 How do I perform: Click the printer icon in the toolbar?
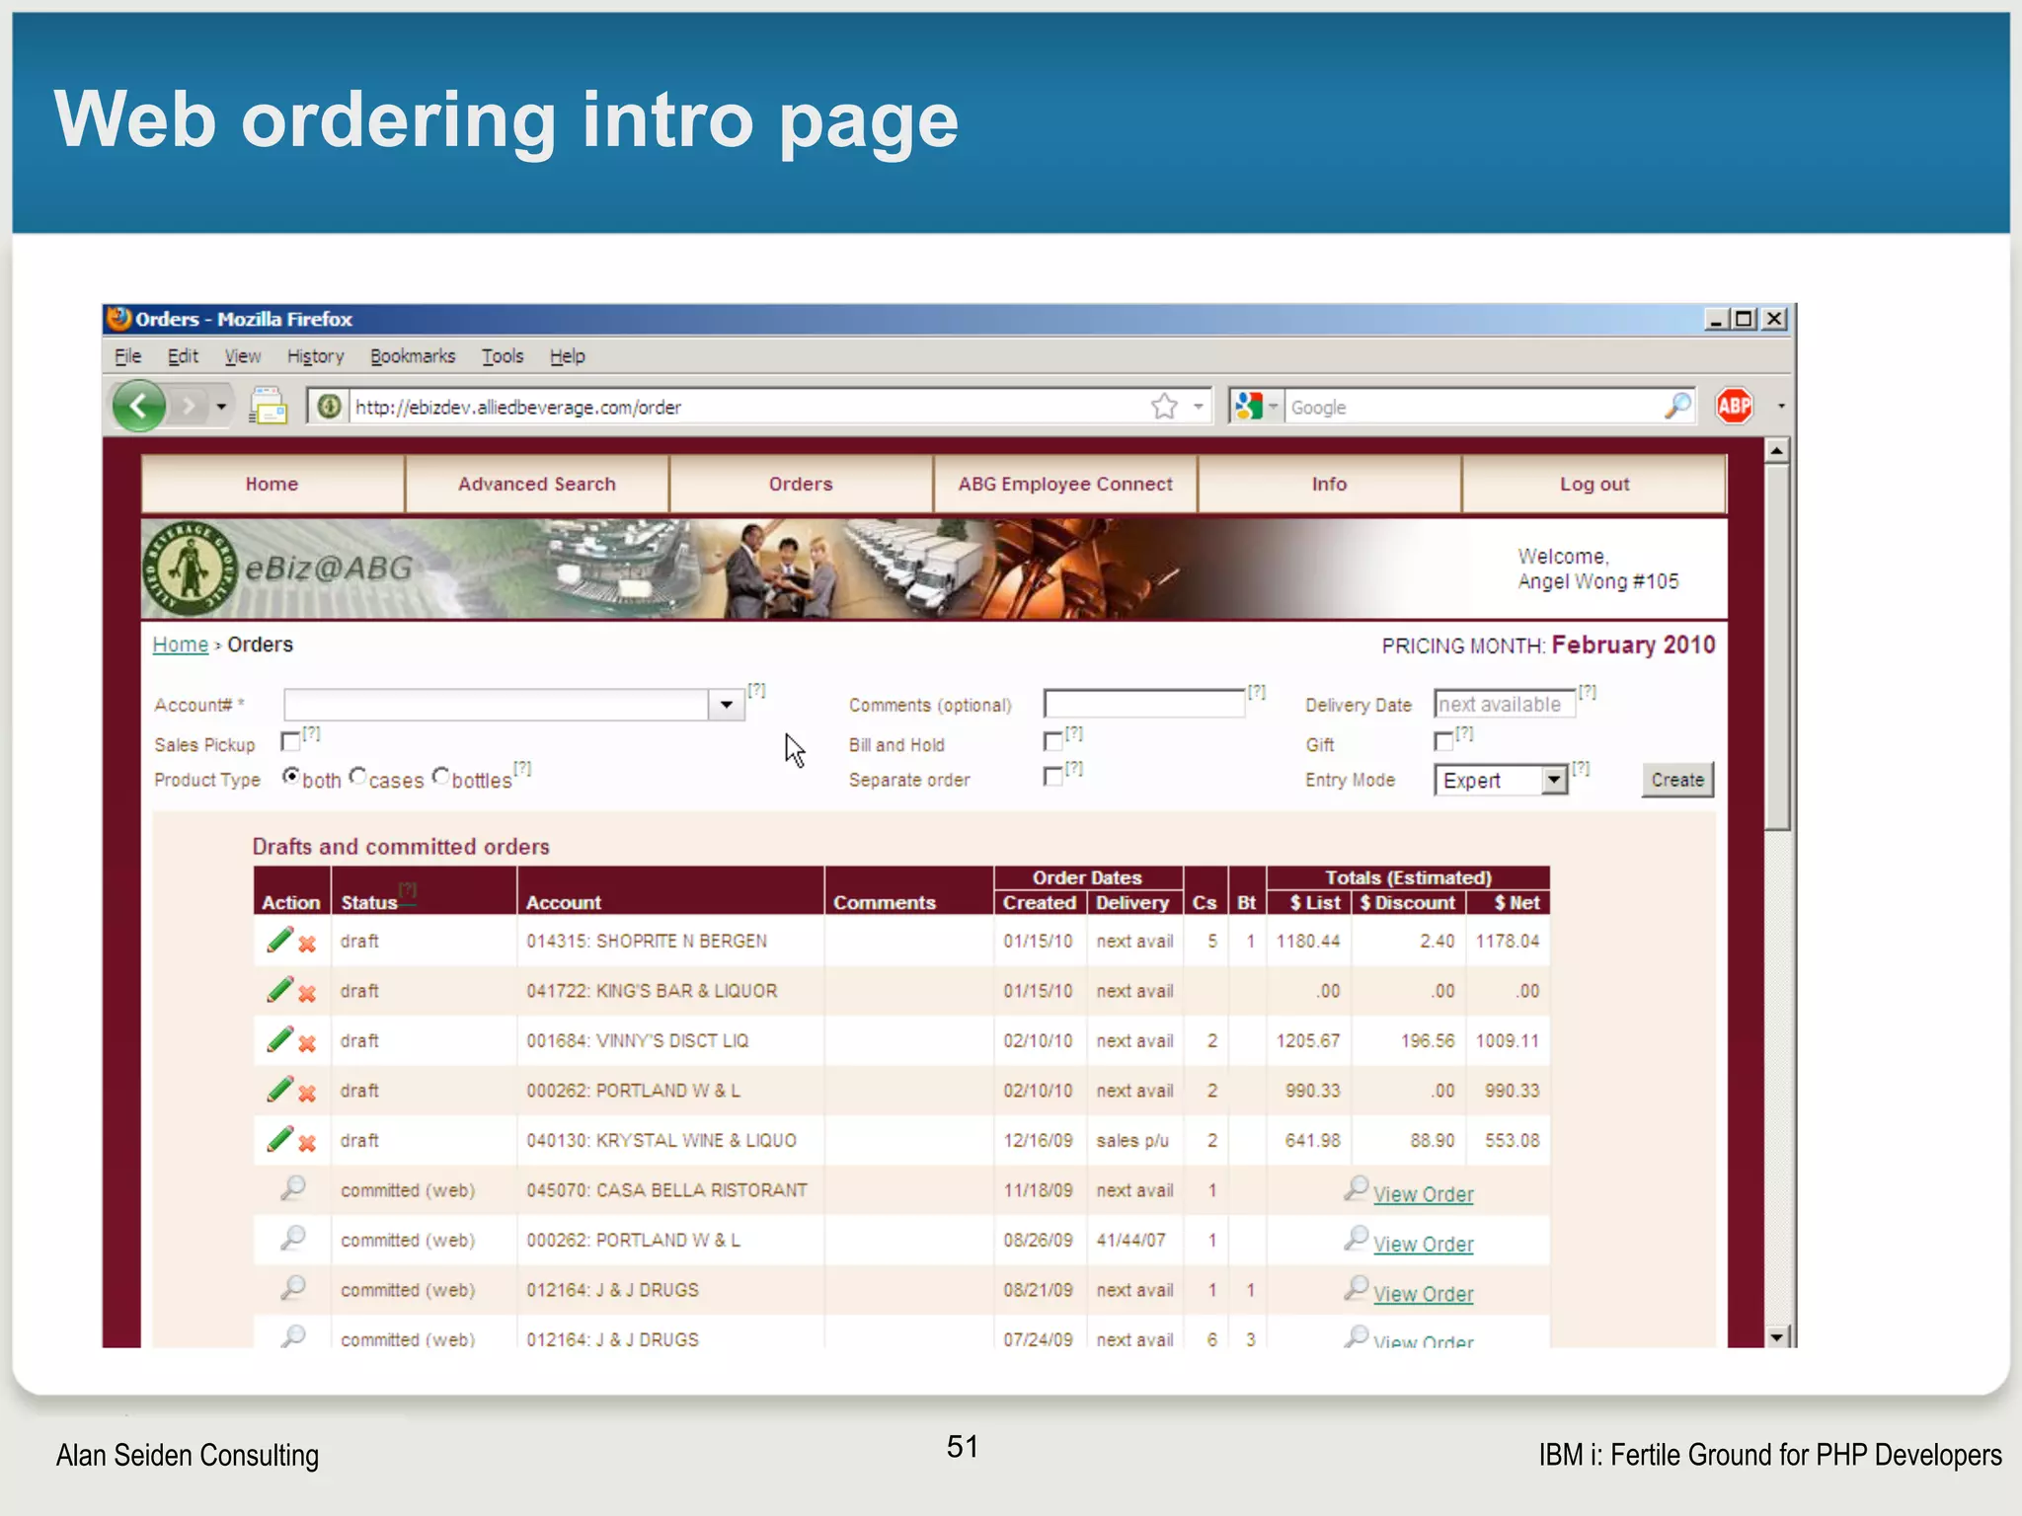pos(268,406)
